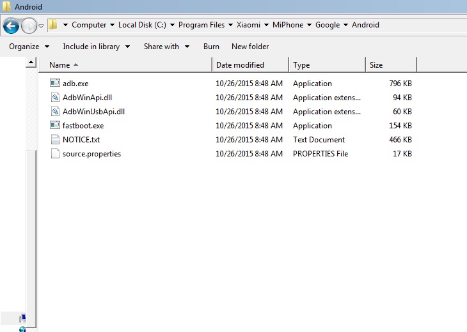Click the source.properties file icon
467x332 pixels.
55,153
